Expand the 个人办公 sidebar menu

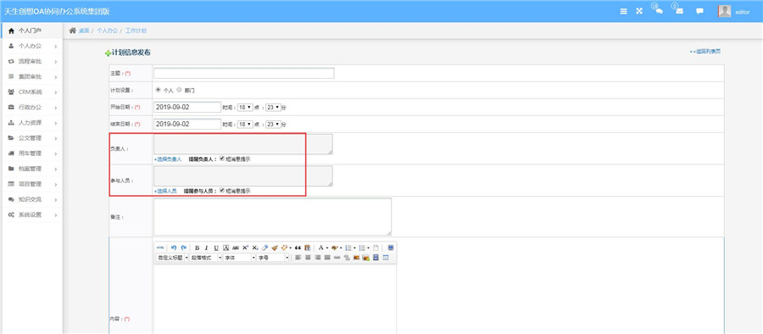(31, 47)
